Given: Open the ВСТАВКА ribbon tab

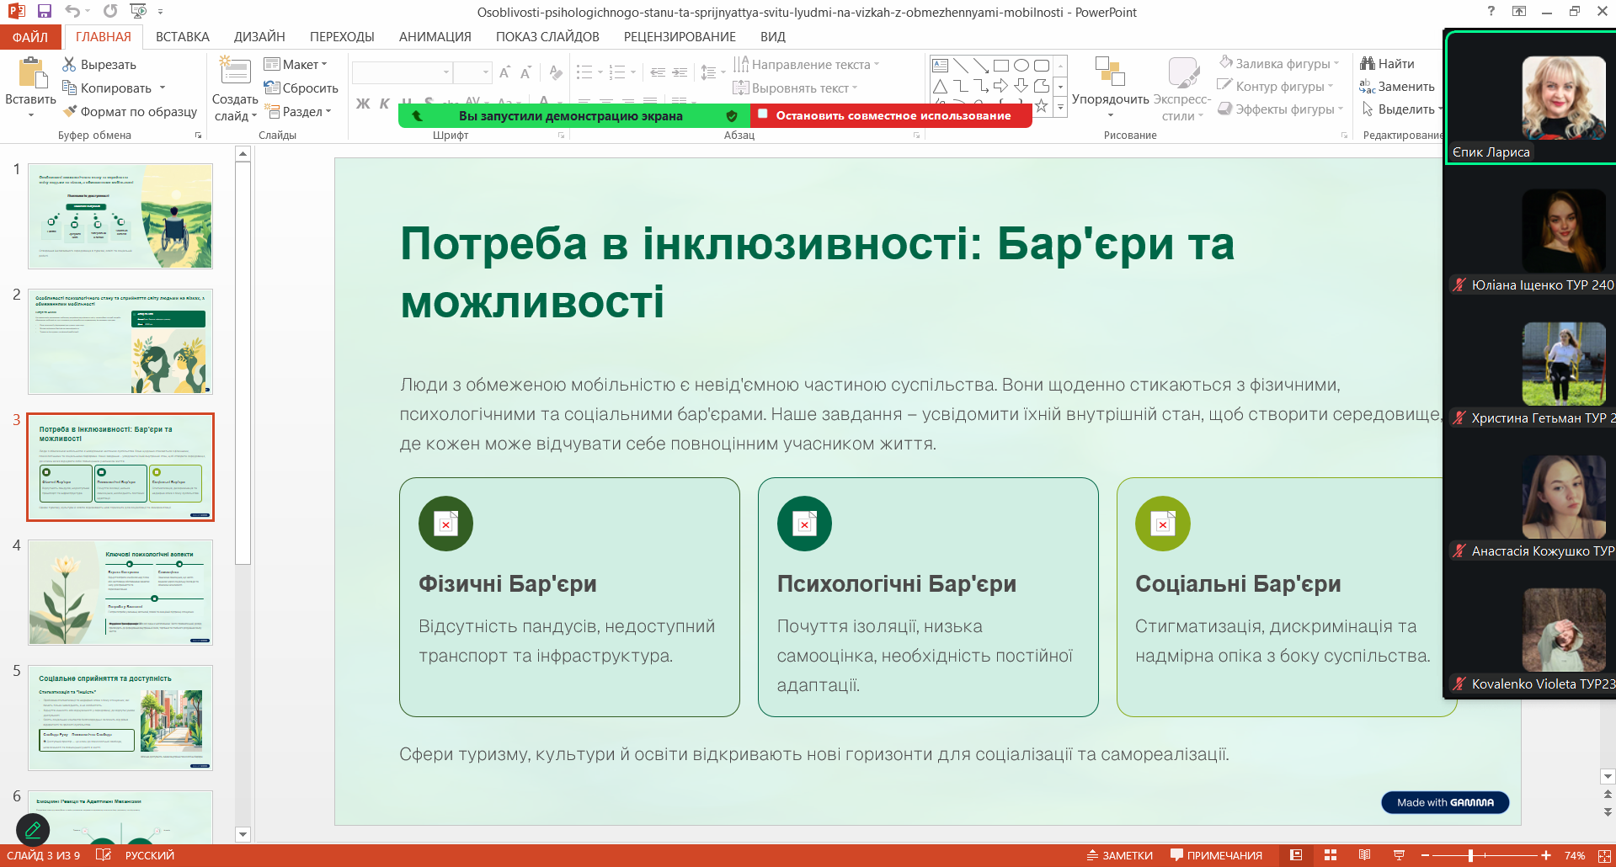Looking at the screenshot, I should tap(182, 37).
